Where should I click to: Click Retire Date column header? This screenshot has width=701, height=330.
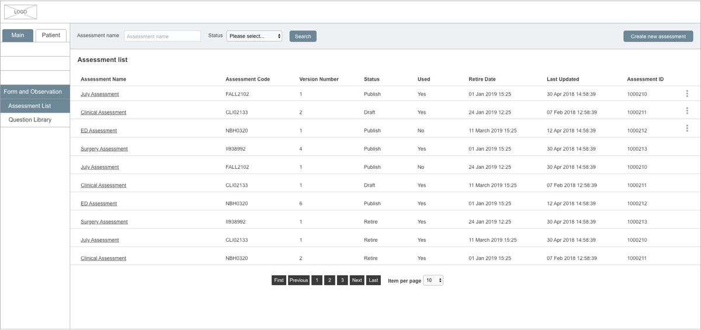pyautogui.click(x=482, y=79)
